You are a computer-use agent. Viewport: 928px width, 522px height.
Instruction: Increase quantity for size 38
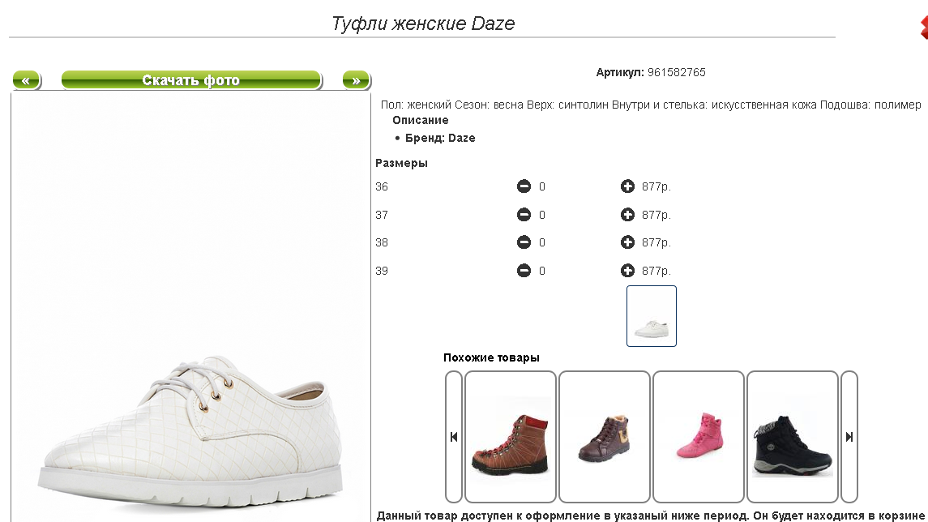627,242
